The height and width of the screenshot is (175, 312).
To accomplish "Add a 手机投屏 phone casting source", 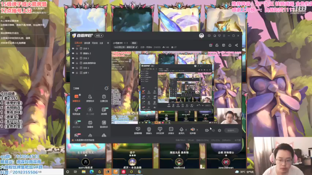I will pos(160,131).
